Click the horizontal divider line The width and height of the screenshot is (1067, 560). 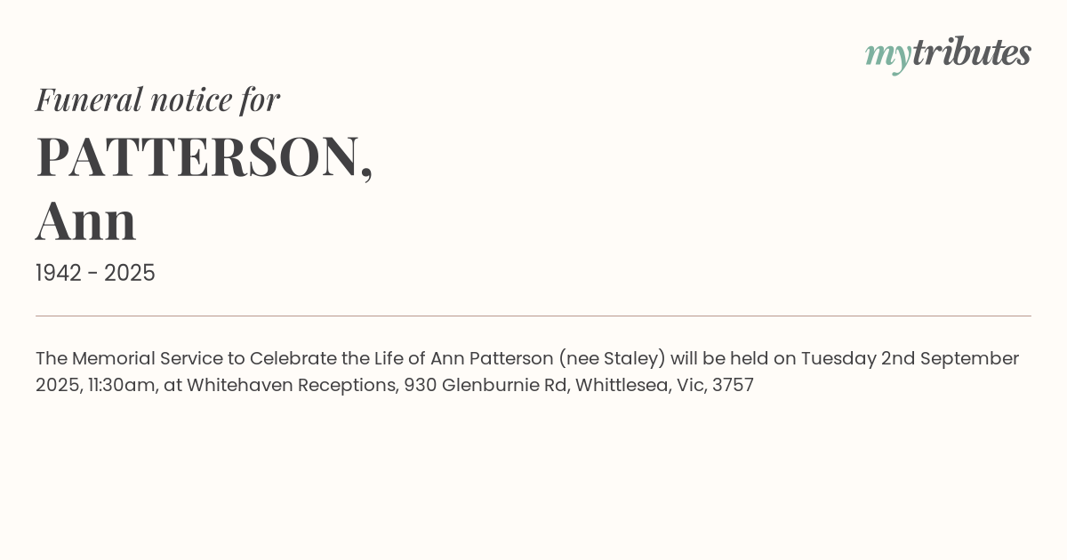pos(533,316)
